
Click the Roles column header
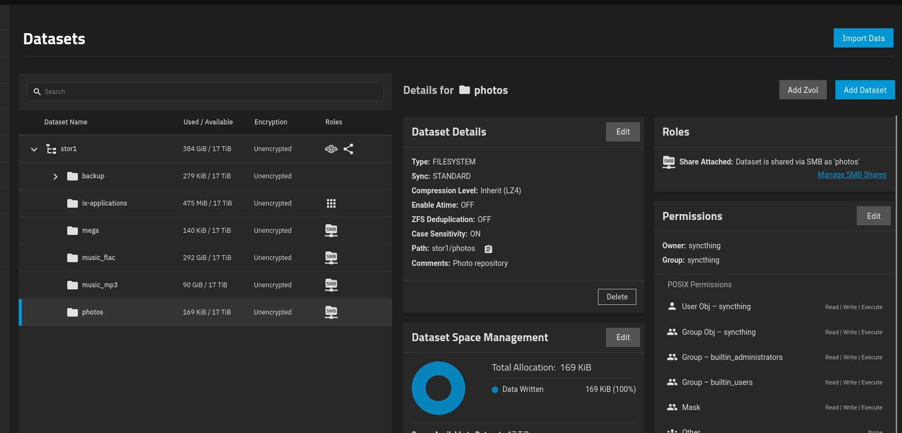tap(334, 122)
